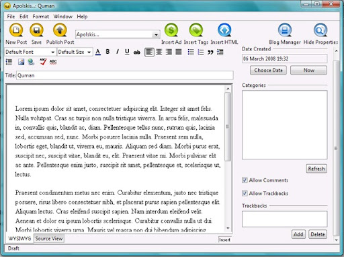Image resolution: width=344 pixels, height=257 pixels.
Task: Open the Window menu
Action: coord(62,17)
